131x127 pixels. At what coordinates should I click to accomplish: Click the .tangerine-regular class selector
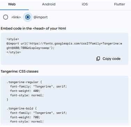(24, 82)
